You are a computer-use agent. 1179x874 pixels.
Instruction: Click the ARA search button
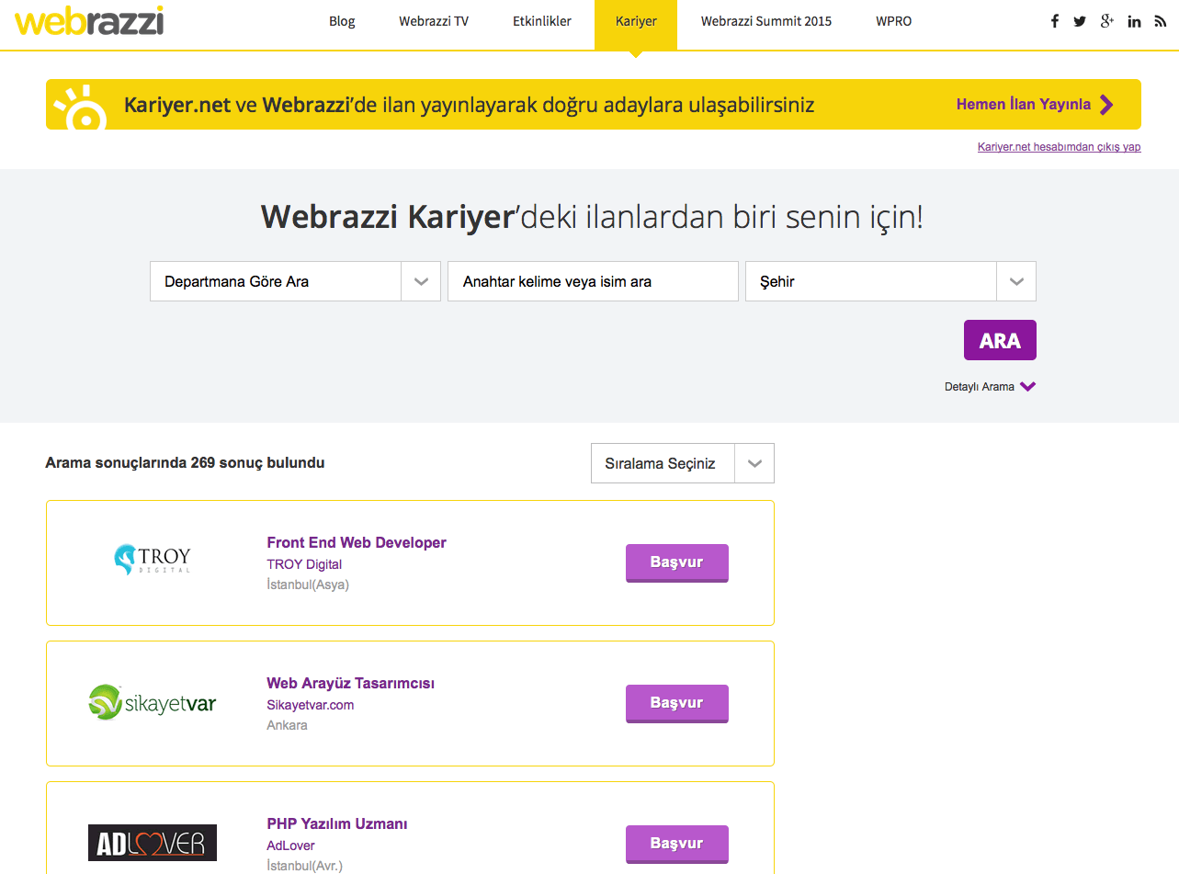pyautogui.click(x=999, y=339)
